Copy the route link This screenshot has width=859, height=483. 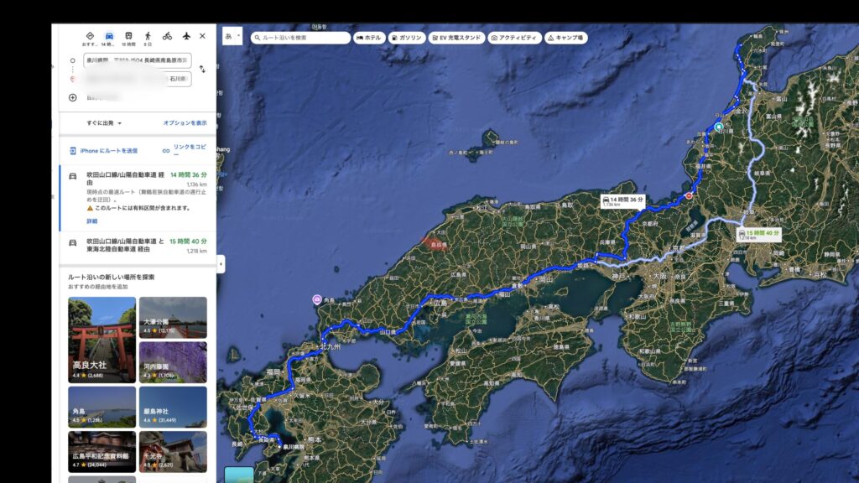(x=185, y=149)
